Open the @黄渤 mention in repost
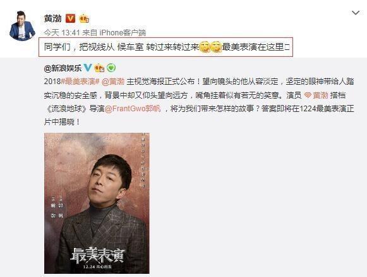 113,82
